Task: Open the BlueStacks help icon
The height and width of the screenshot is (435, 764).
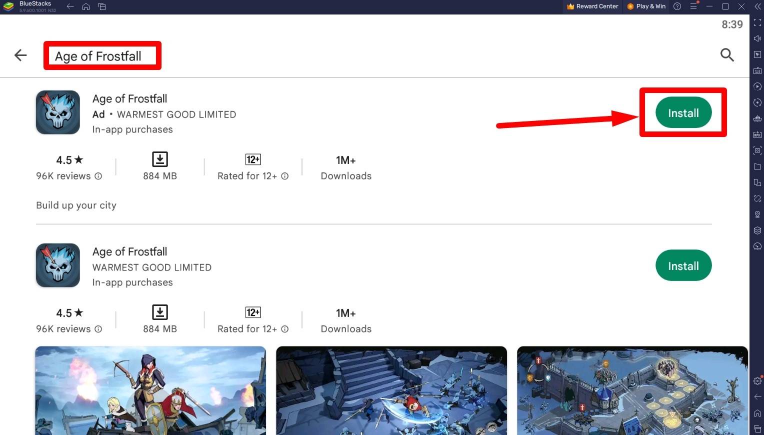Action: pyautogui.click(x=677, y=6)
